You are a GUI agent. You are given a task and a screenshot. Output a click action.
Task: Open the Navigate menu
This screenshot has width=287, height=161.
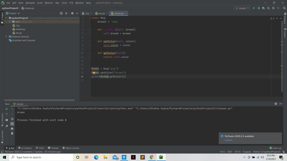point(30,3)
